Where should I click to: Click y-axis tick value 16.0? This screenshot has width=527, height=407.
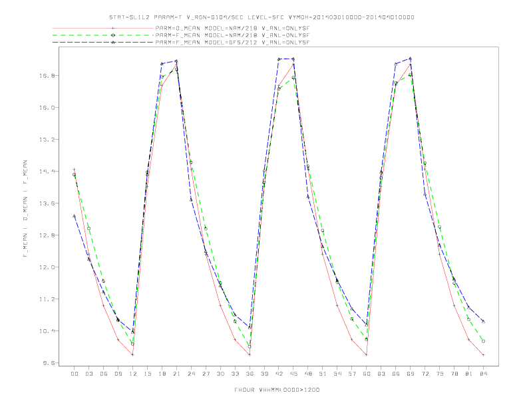[x=47, y=108]
